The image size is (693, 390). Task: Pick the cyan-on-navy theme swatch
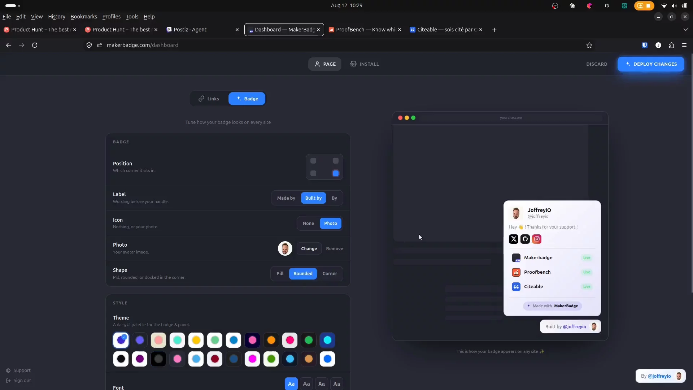[327, 340]
